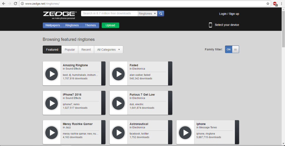Click the 'facebook, twiitter' tags
Viewport: 285px width, 146px height.
click(x=139, y=134)
